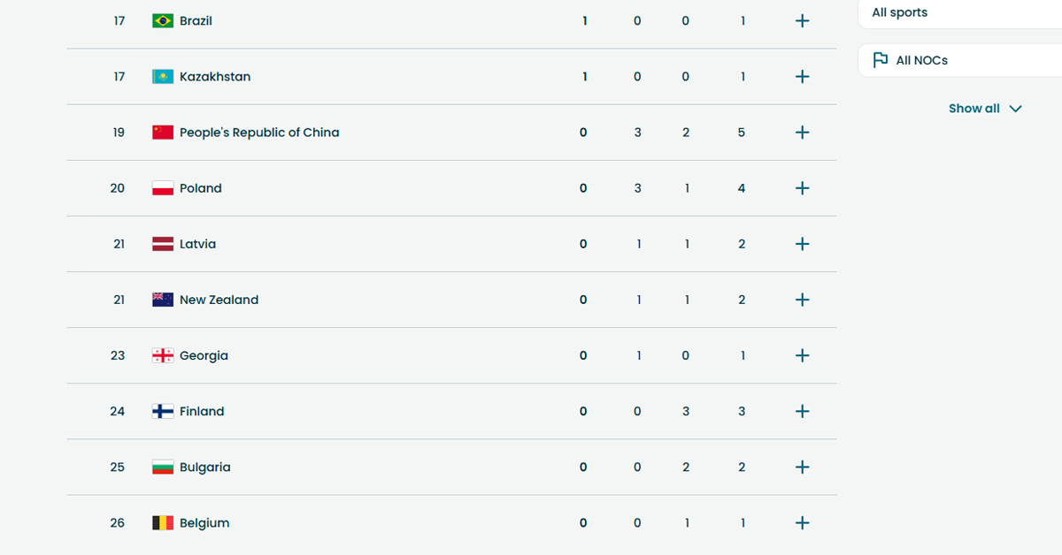Click the Belgium flag icon
Image resolution: width=1062 pixels, height=555 pixels.
click(163, 522)
